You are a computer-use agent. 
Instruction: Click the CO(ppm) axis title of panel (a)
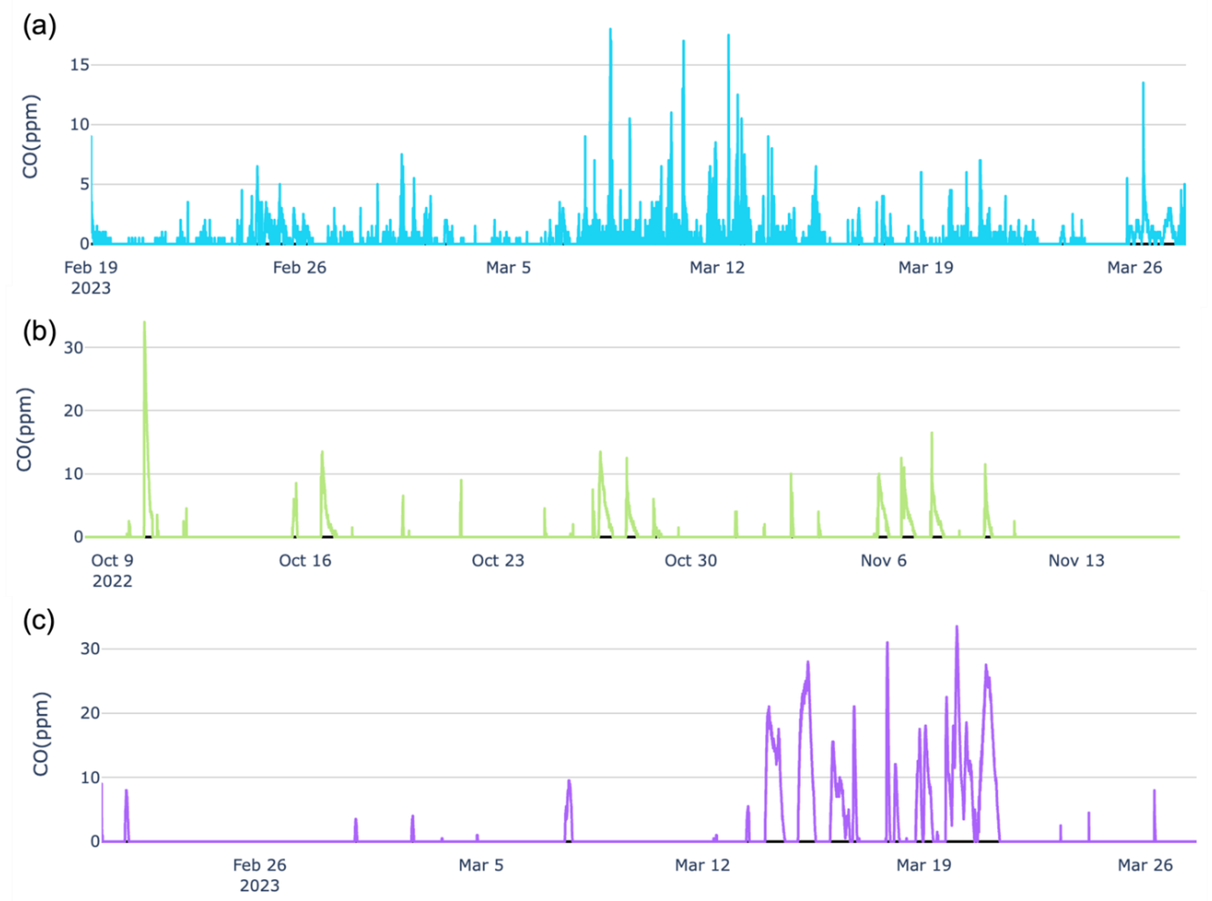point(31,137)
